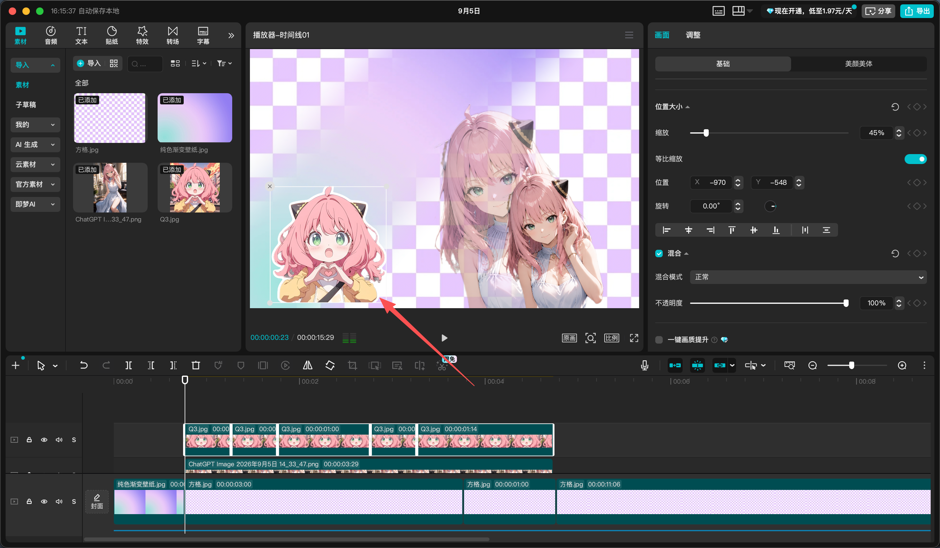Image resolution: width=940 pixels, height=548 pixels.
Task: Expand the 云素材 sidebar group
Action: (35, 164)
